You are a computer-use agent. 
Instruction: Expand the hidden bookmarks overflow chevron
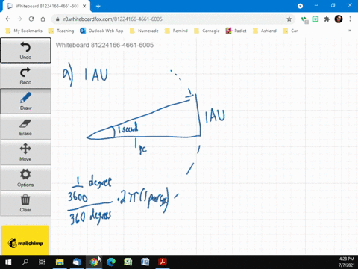(x=350, y=31)
